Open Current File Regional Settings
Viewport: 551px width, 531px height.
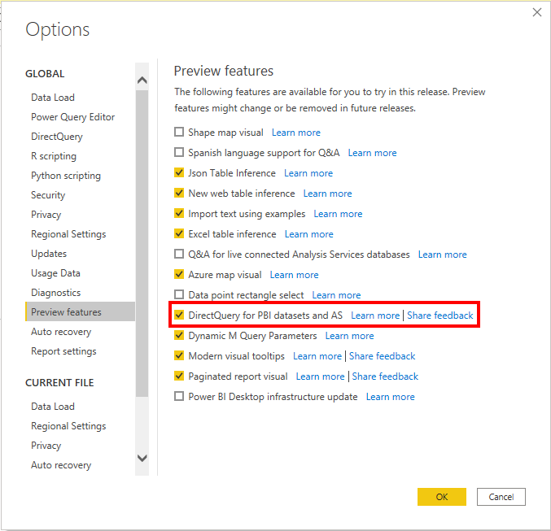pos(68,426)
